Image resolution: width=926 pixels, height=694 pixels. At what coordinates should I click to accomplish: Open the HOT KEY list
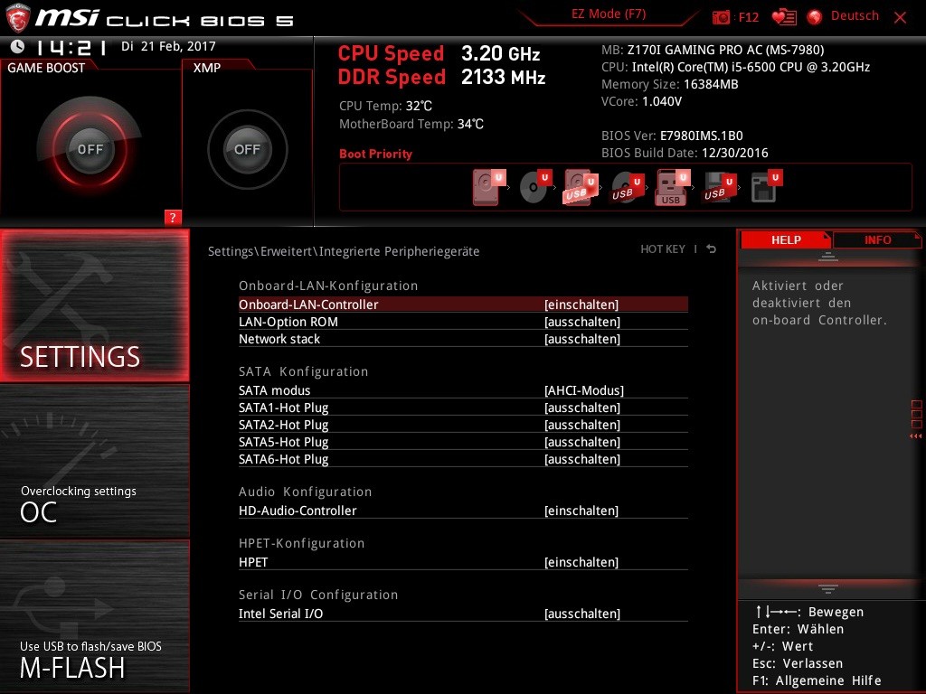coord(663,249)
